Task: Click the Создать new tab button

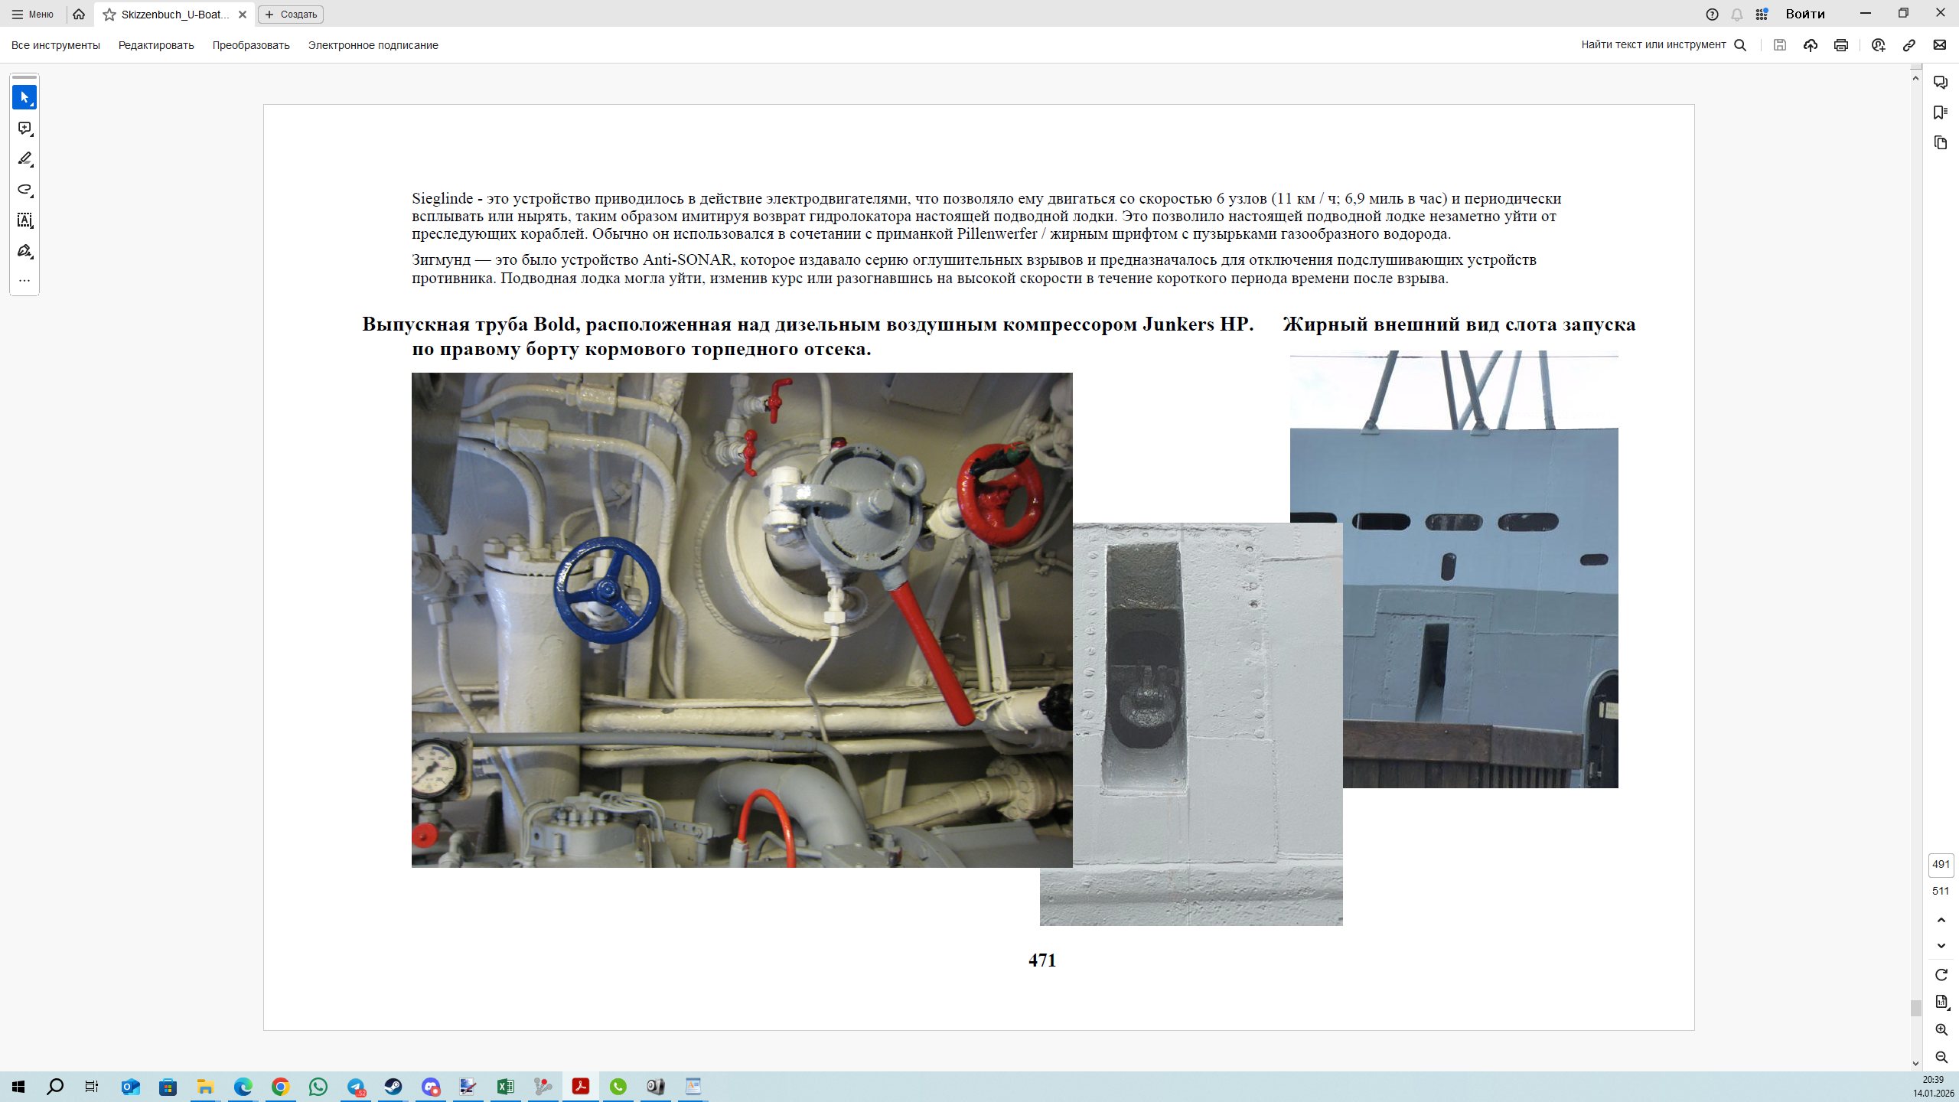Action: pos(291,15)
